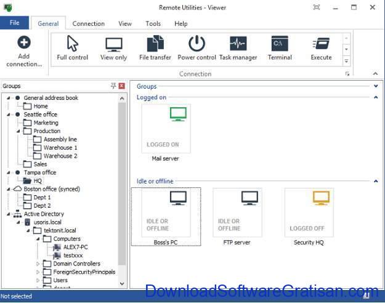Select the Dept 1 folder
The width and height of the screenshot is (385, 303).
(37, 198)
